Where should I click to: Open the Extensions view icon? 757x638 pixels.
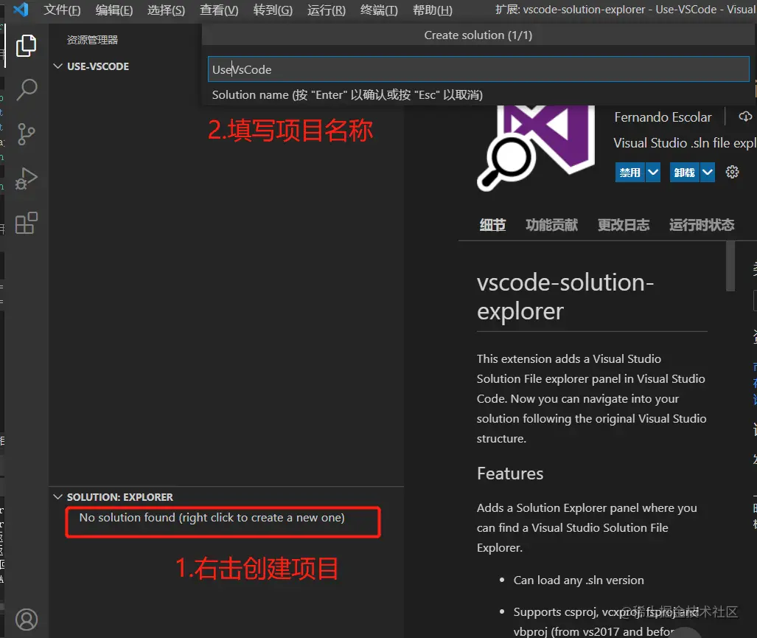(26, 223)
